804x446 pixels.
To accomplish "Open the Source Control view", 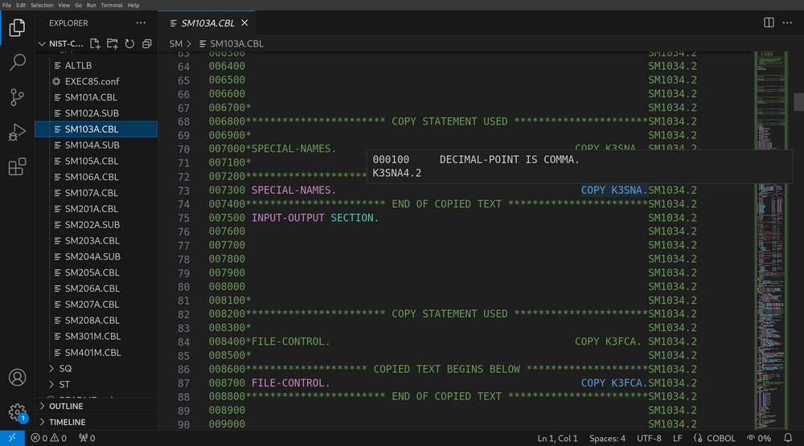I will tap(17, 97).
